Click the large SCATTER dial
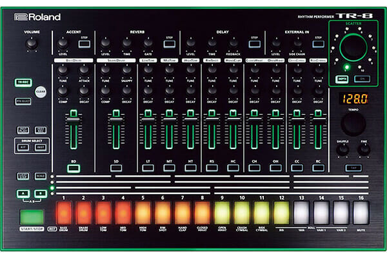 click(353, 47)
